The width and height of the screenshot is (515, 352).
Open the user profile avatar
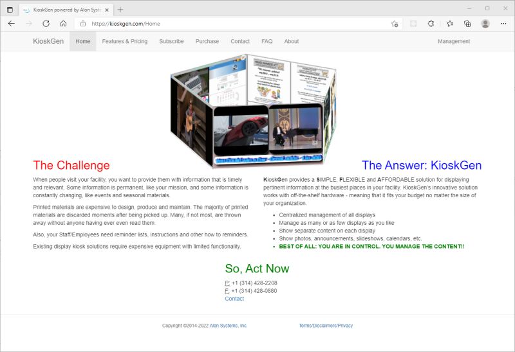[485, 24]
